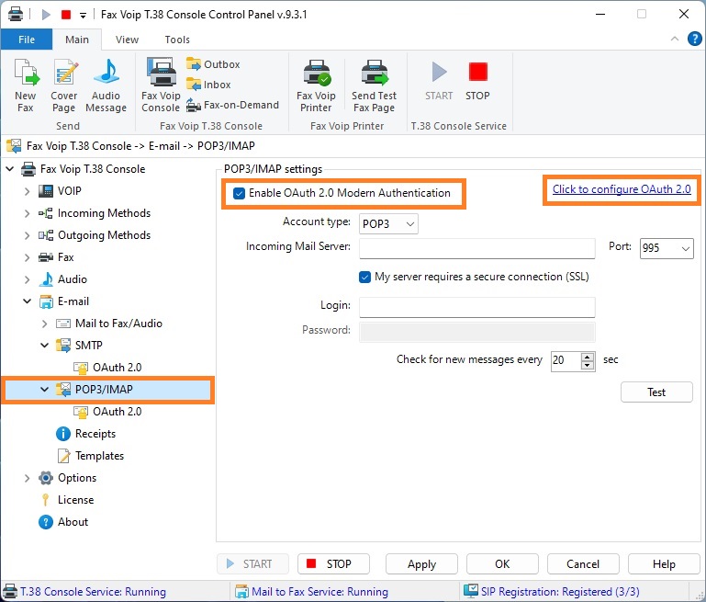Click the ribbon START service button

[439, 81]
